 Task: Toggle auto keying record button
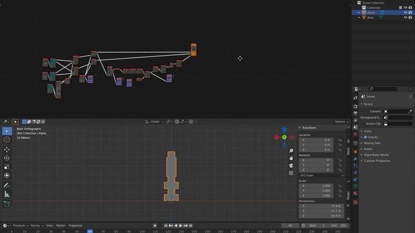tap(155, 226)
